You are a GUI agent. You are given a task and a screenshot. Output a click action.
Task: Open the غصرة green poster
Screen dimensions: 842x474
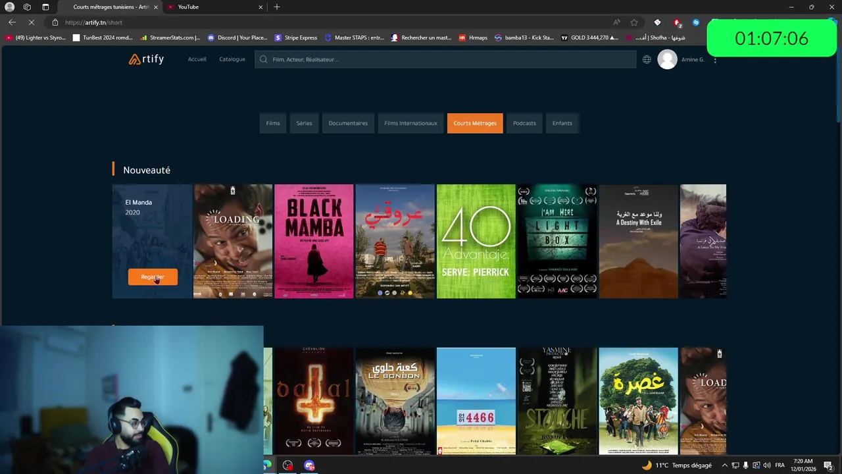coord(638,401)
